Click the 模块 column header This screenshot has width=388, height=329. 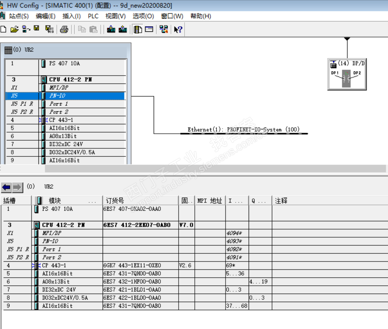[67, 200]
